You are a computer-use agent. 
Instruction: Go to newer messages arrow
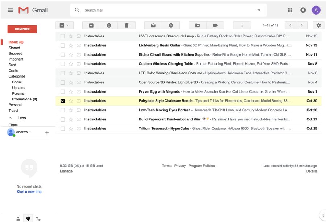[290, 25]
